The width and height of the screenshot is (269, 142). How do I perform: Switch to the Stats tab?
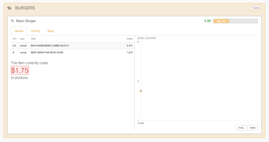(x=51, y=31)
